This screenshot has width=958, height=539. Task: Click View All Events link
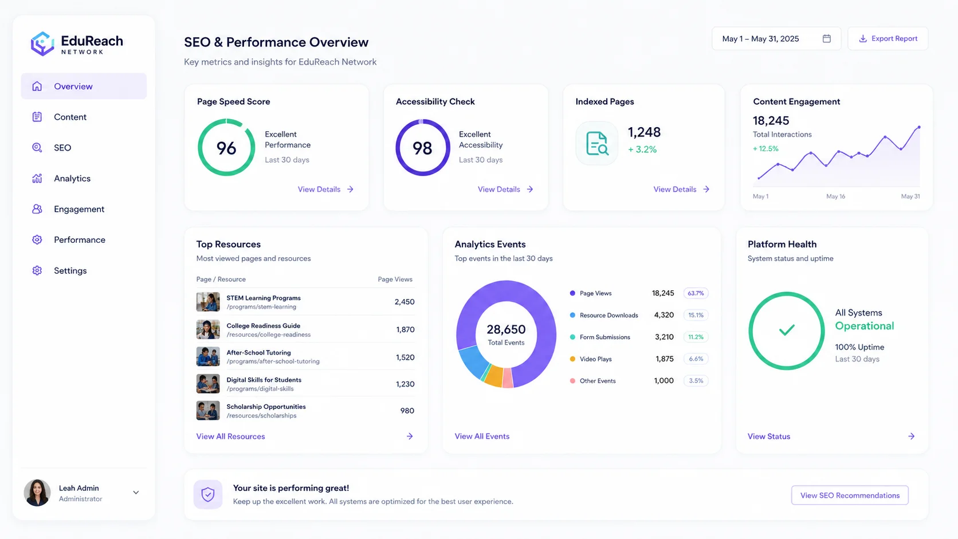[x=482, y=436]
